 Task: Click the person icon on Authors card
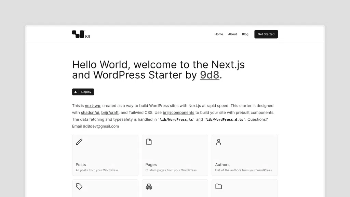click(x=218, y=142)
